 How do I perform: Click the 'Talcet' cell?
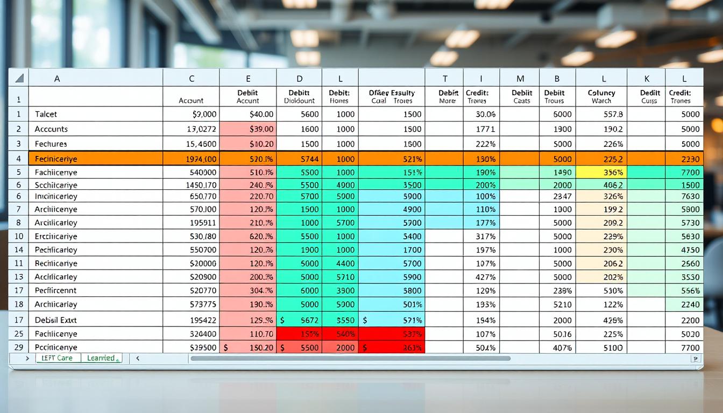(96, 114)
